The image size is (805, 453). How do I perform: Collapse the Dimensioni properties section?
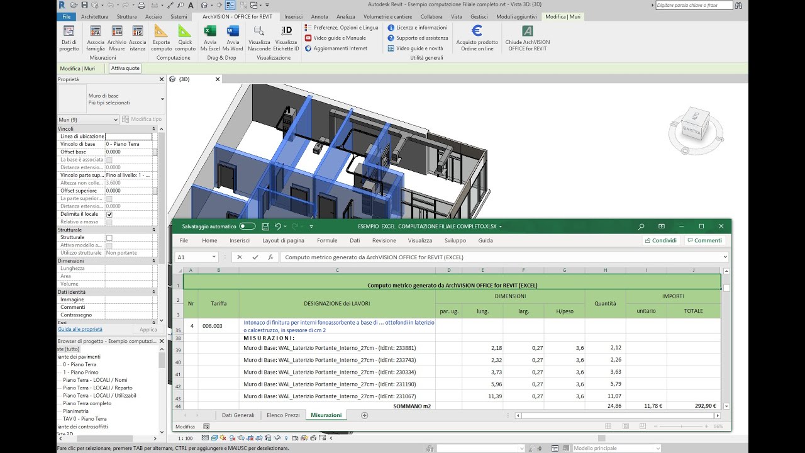[x=154, y=260]
